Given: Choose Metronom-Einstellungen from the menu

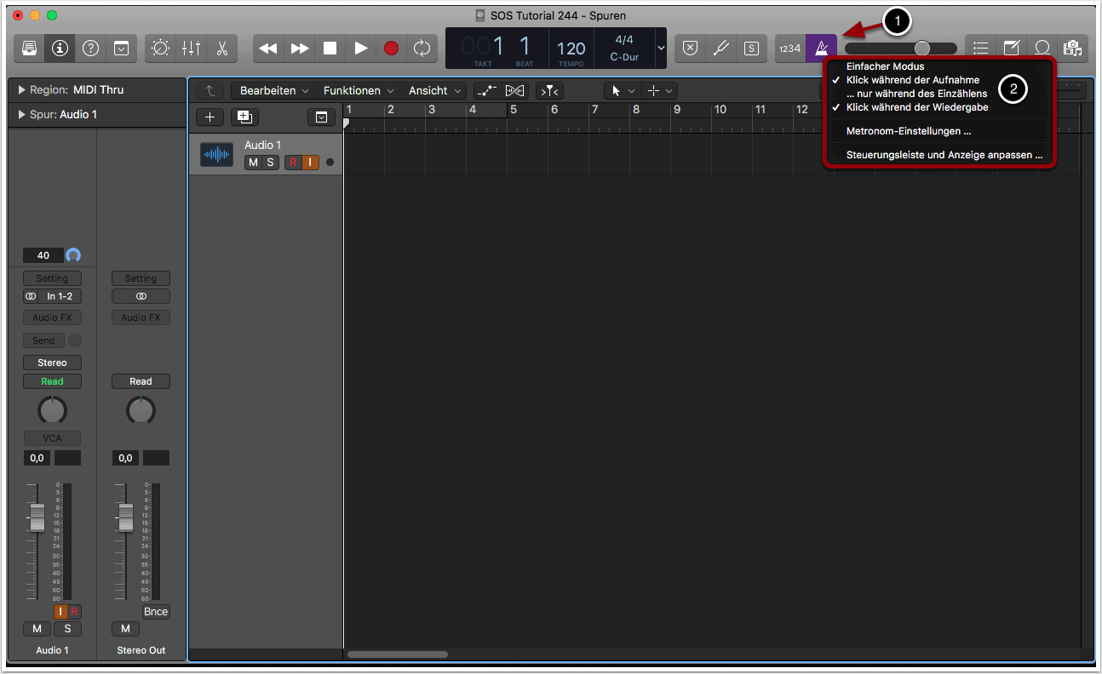Looking at the screenshot, I should click(908, 131).
